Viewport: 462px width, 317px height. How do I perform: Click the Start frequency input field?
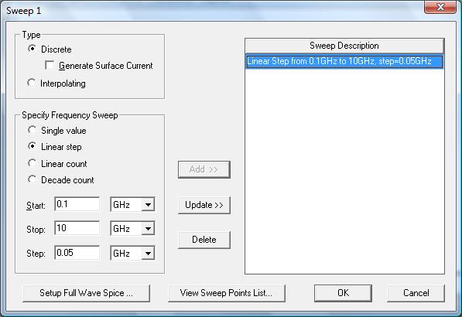pyautogui.click(x=77, y=204)
